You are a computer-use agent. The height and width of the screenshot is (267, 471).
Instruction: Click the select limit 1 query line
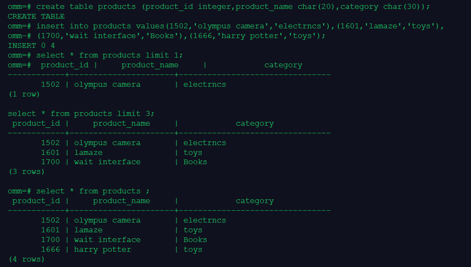109,55
